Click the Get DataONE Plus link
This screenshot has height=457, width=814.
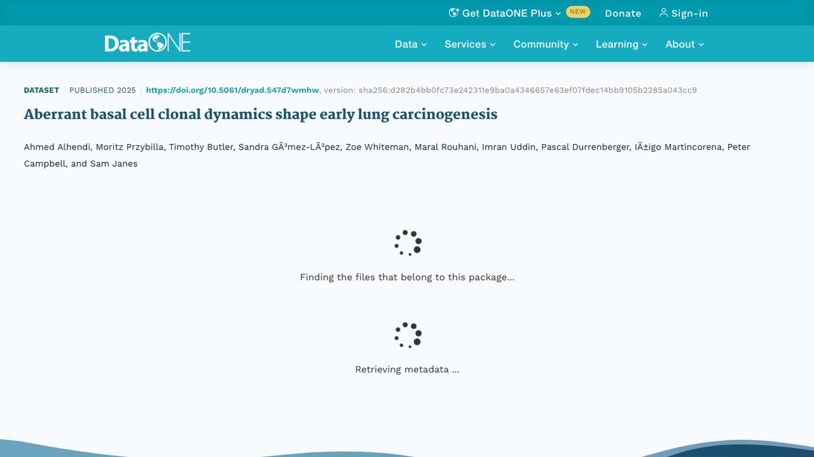pos(505,13)
